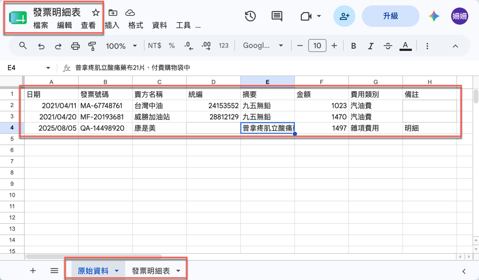Click the font size 10 field
This screenshot has width=479, height=280.
[317, 46]
